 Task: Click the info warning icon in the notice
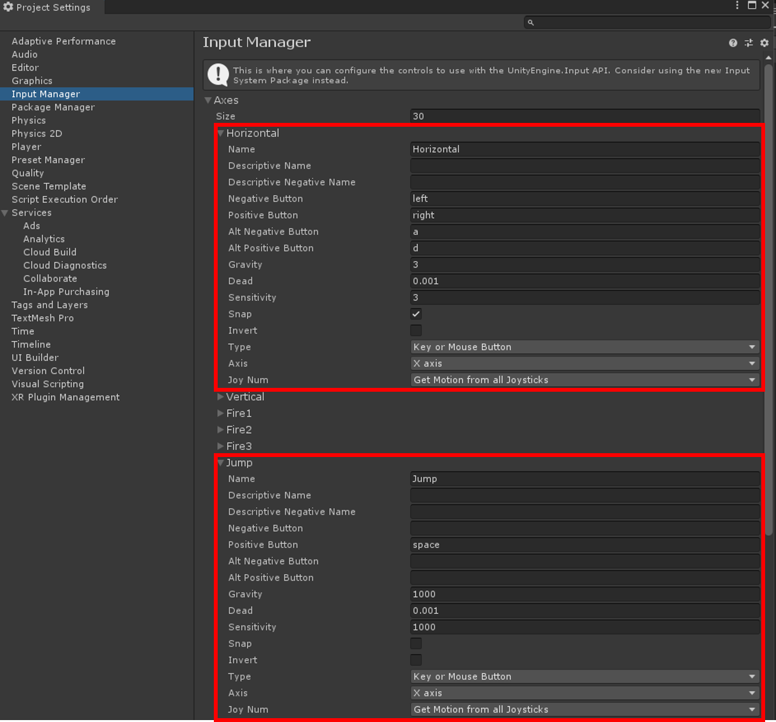point(218,75)
